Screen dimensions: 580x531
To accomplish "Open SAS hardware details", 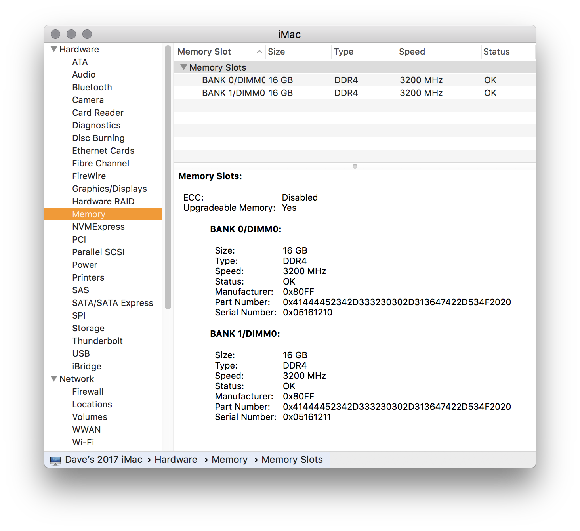I will (80, 290).
